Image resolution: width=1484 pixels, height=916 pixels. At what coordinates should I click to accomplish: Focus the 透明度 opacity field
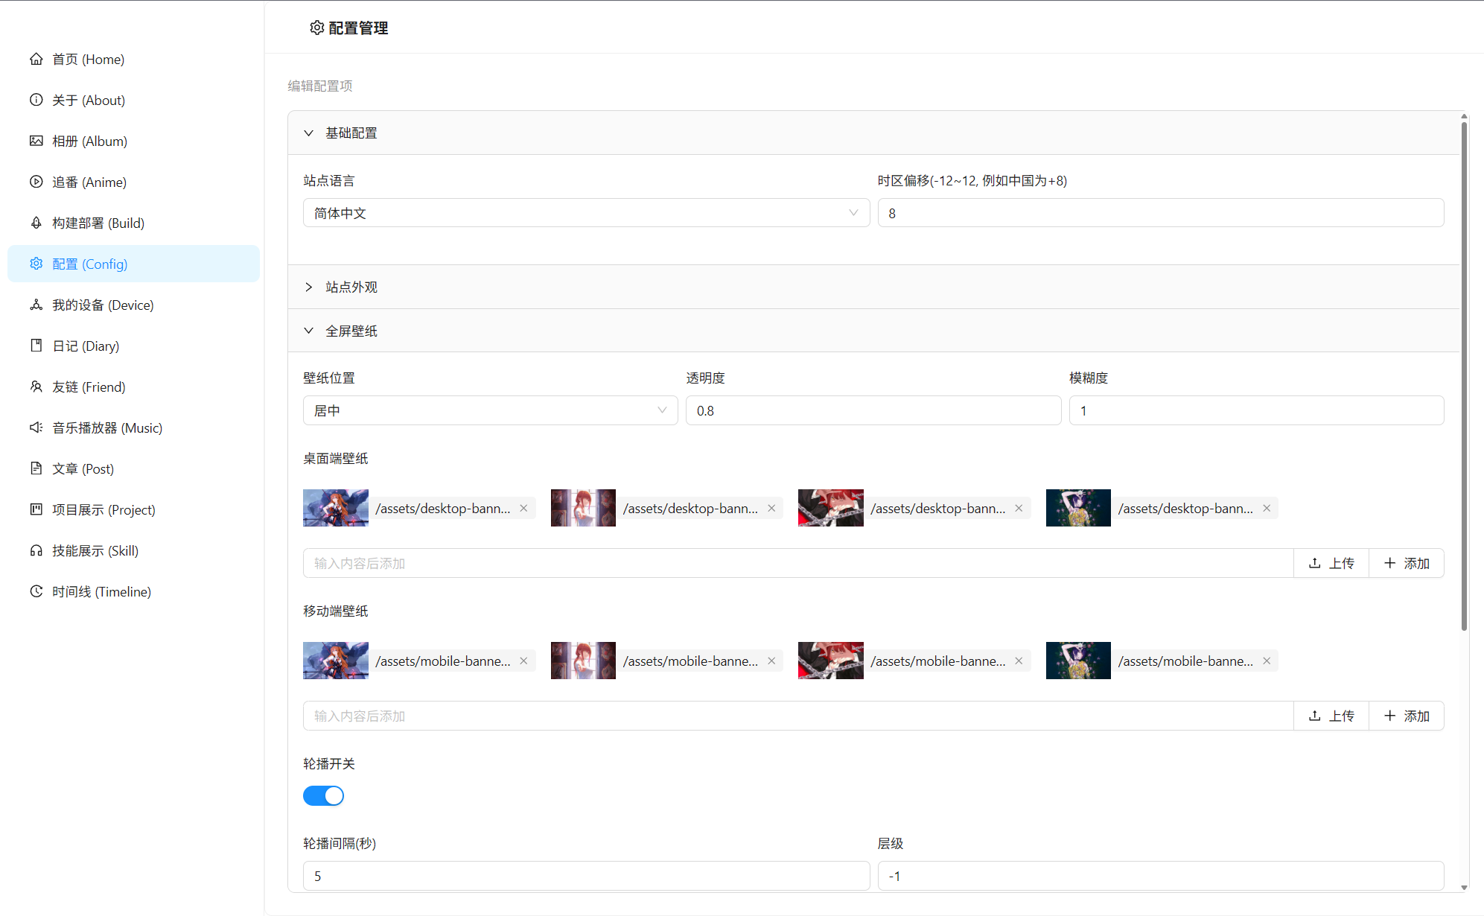pos(873,410)
